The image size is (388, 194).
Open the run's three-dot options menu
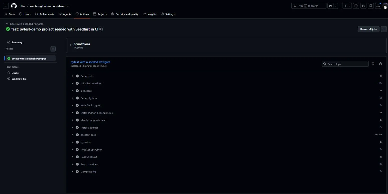pyautogui.click(x=384, y=29)
